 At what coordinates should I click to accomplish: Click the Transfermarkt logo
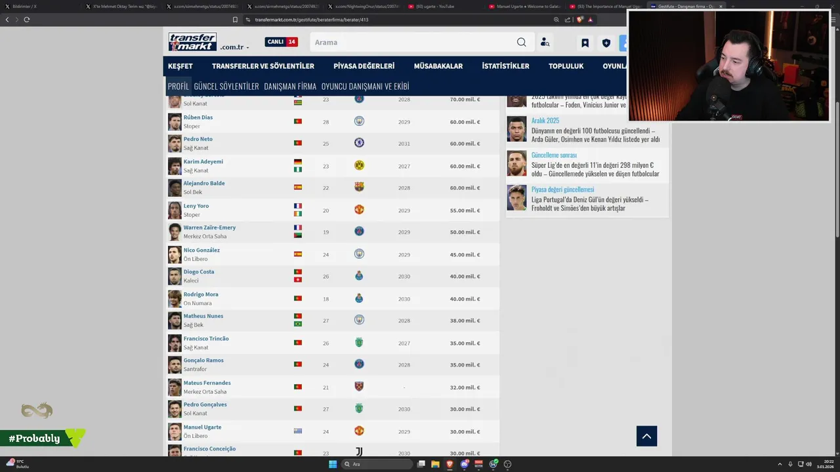(x=192, y=42)
